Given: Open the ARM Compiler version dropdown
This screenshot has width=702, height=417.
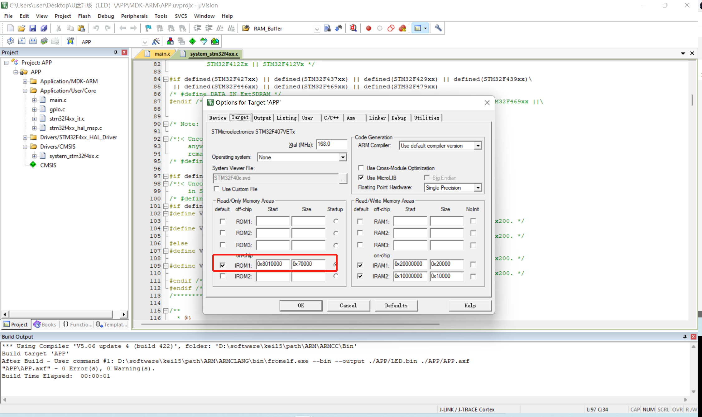Looking at the screenshot, I should 479,145.
